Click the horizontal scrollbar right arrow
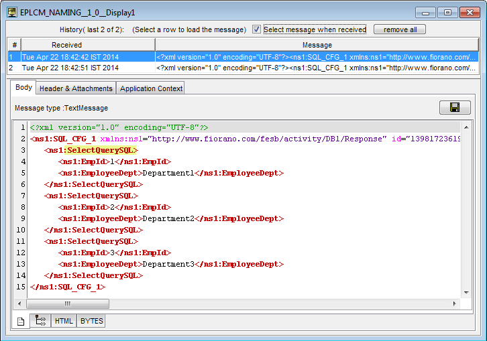 pos(455,304)
